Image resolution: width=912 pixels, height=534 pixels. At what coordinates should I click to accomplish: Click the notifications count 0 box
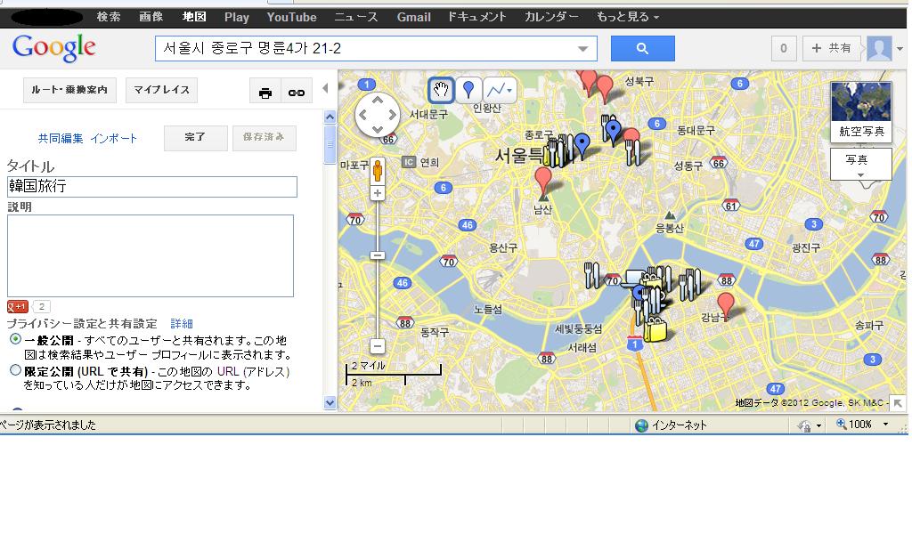[784, 48]
